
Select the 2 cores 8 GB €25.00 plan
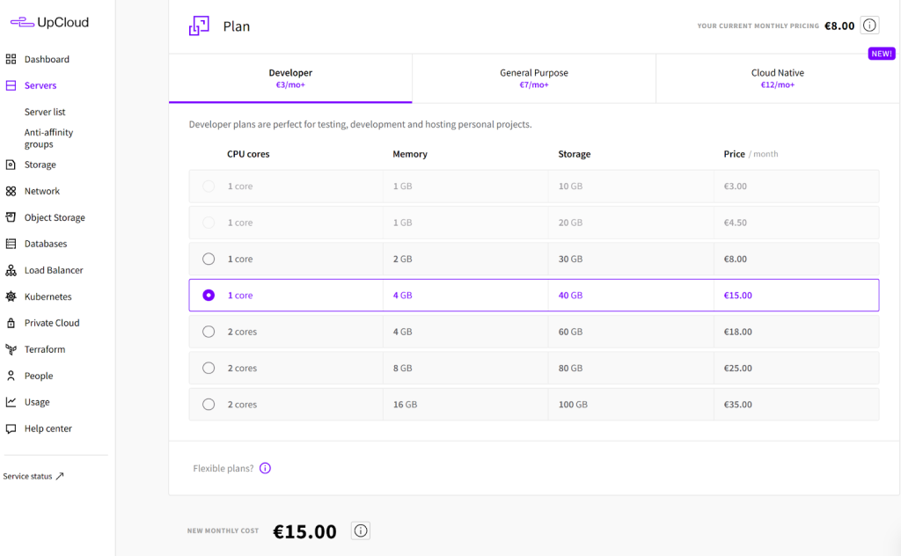[209, 368]
